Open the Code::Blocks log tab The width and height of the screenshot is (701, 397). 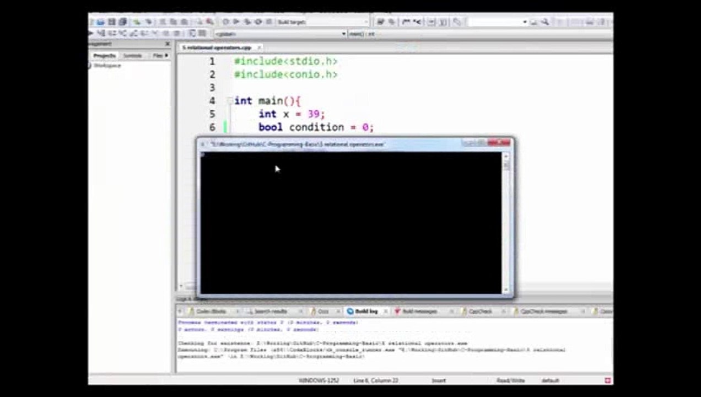pos(212,312)
